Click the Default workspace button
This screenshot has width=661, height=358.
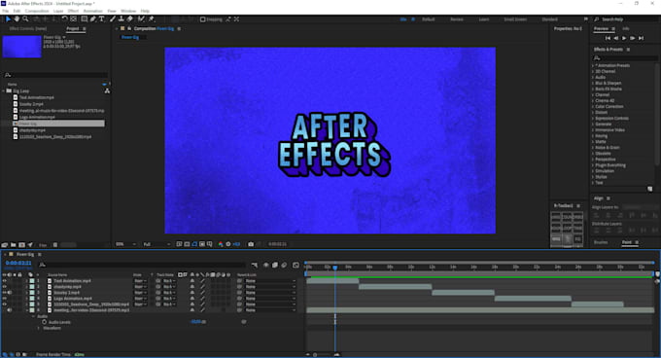tap(429, 19)
